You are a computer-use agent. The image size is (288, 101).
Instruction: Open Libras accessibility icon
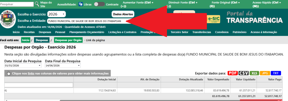pos(81,4)
